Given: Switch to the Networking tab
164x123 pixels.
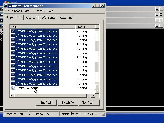Looking at the screenshot, I should 65,18.
